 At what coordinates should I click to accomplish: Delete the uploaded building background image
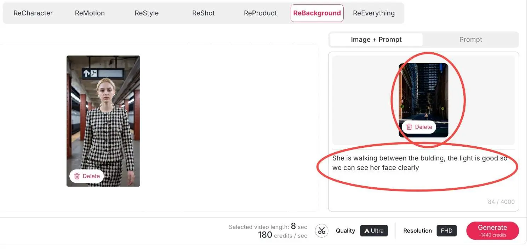coord(419,127)
